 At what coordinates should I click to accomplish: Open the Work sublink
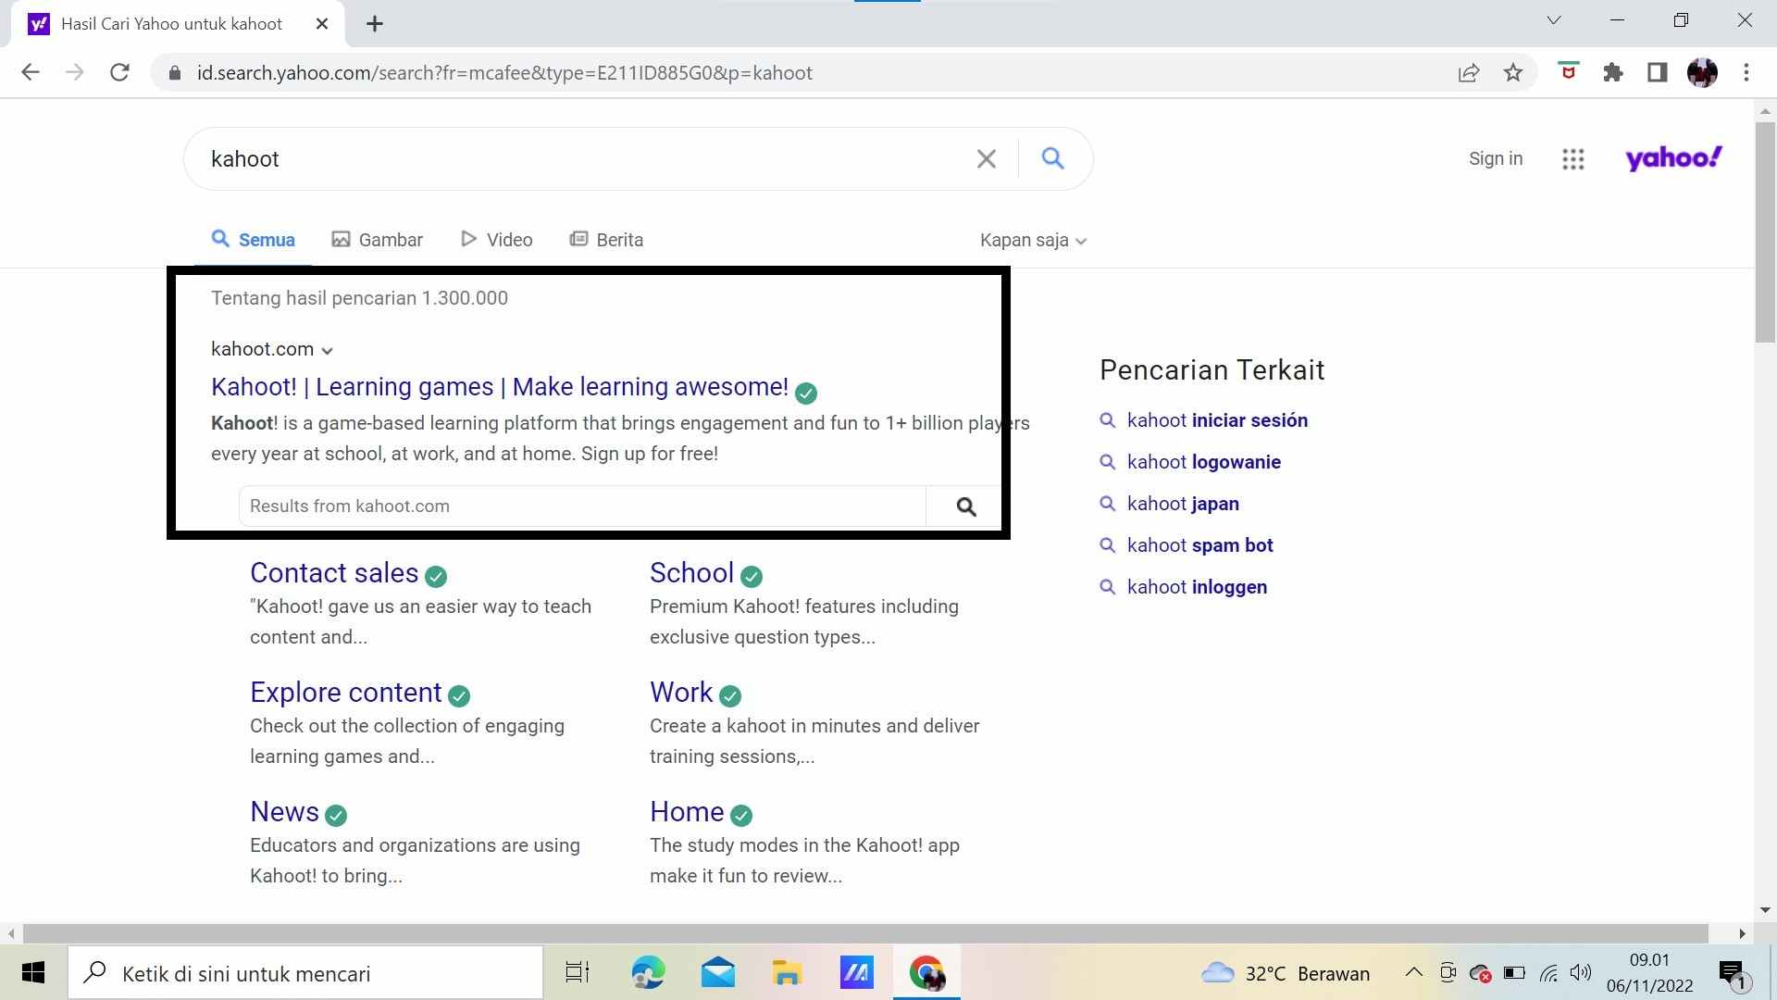point(681,693)
